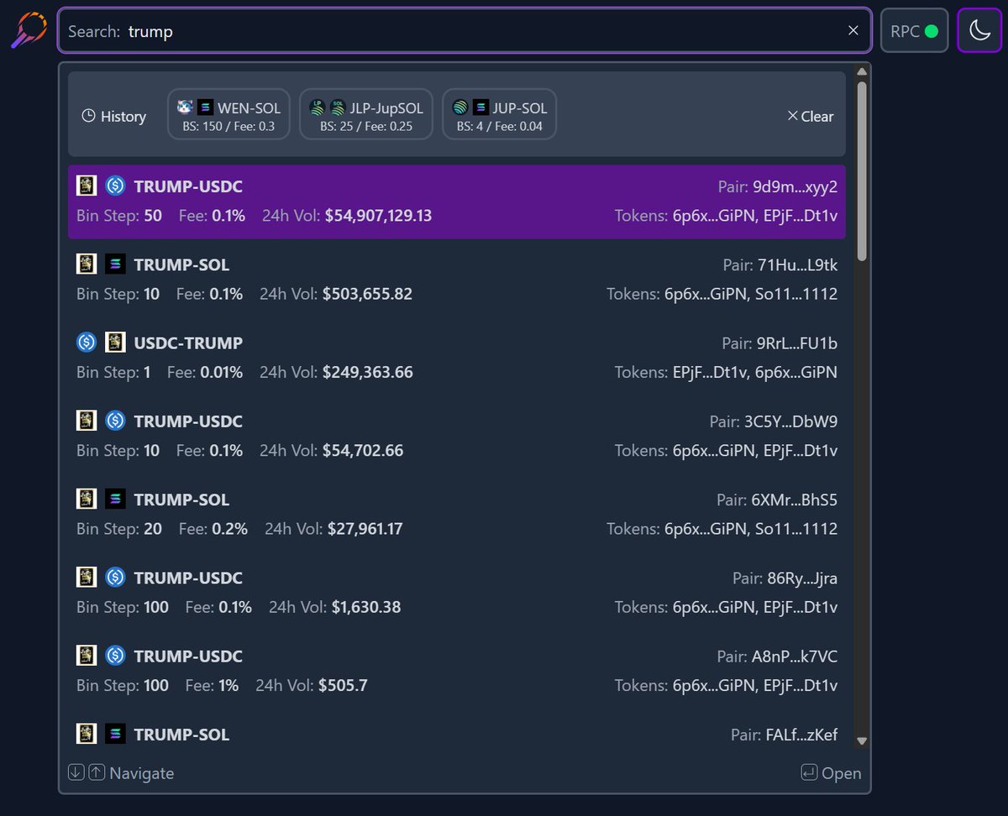Image resolution: width=1008 pixels, height=816 pixels.
Task: Click USDC icon in 3C5Y...DbW9 row
Action: pos(115,420)
